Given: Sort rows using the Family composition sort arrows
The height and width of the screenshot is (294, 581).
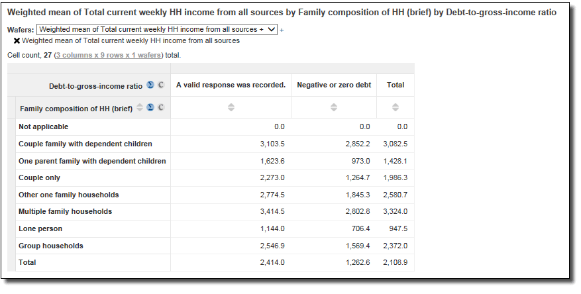Looking at the screenshot, I should pyautogui.click(x=140, y=108).
